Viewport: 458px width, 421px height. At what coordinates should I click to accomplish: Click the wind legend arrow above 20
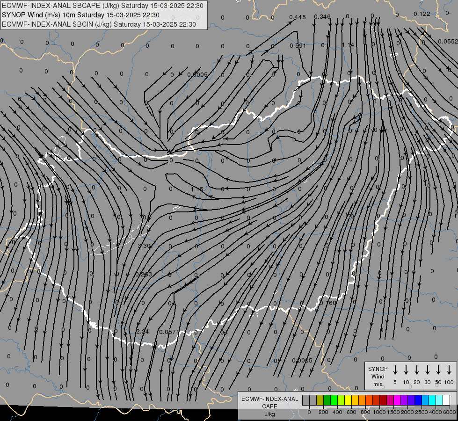coord(416,370)
